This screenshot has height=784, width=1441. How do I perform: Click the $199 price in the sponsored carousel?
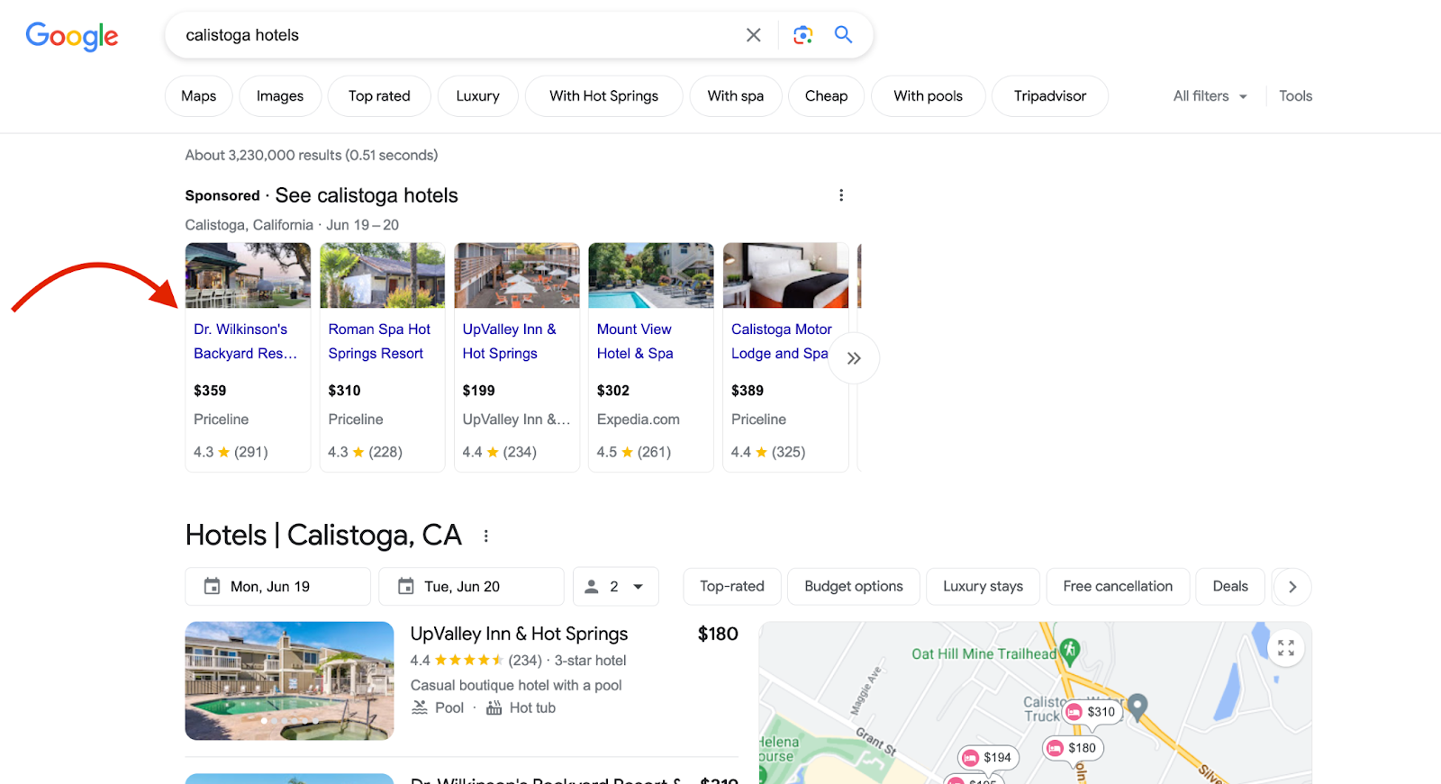pyautogui.click(x=478, y=391)
